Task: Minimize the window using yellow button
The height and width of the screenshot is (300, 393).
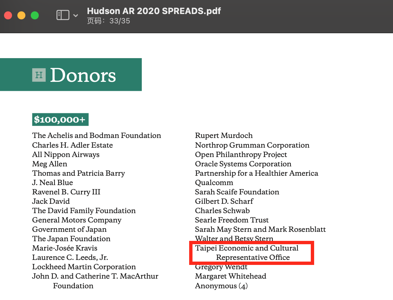Action: 21,15
